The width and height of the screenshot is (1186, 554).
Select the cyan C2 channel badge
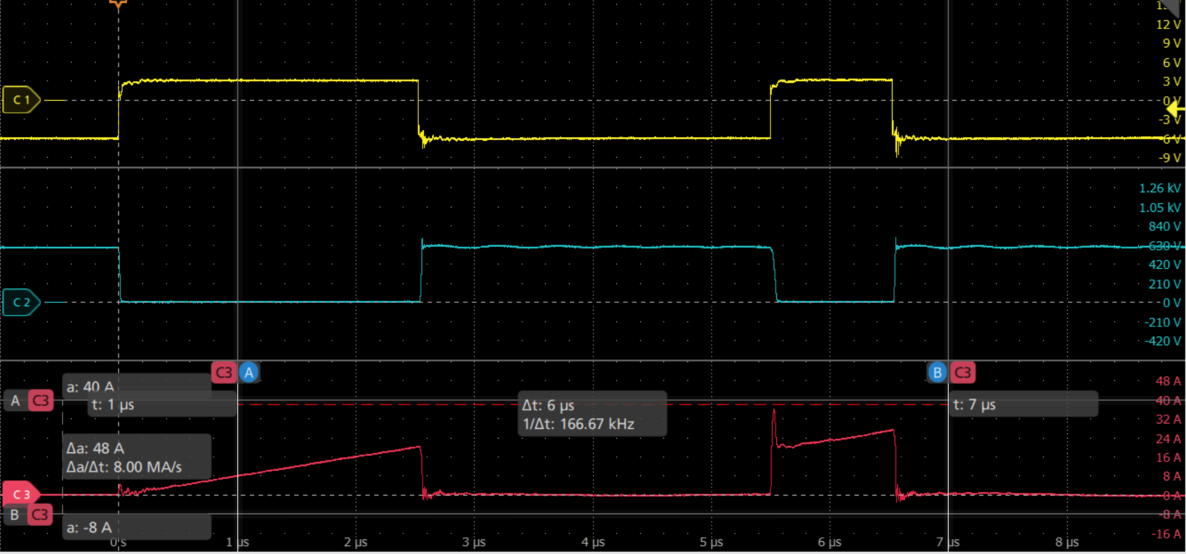point(21,302)
